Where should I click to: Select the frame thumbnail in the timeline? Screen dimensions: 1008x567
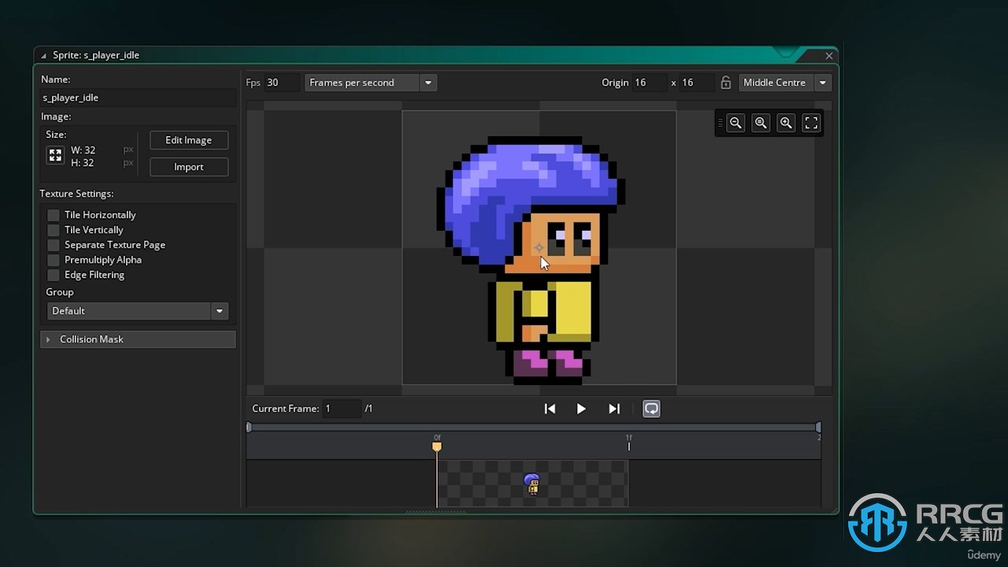(x=532, y=484)
